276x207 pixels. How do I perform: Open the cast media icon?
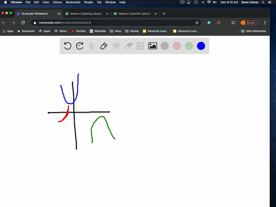coord(233,22)
